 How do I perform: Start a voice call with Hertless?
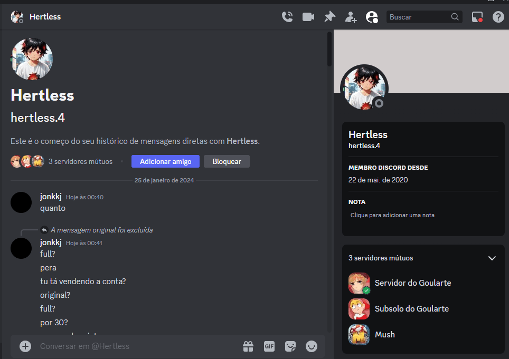(x=287, y=17)
